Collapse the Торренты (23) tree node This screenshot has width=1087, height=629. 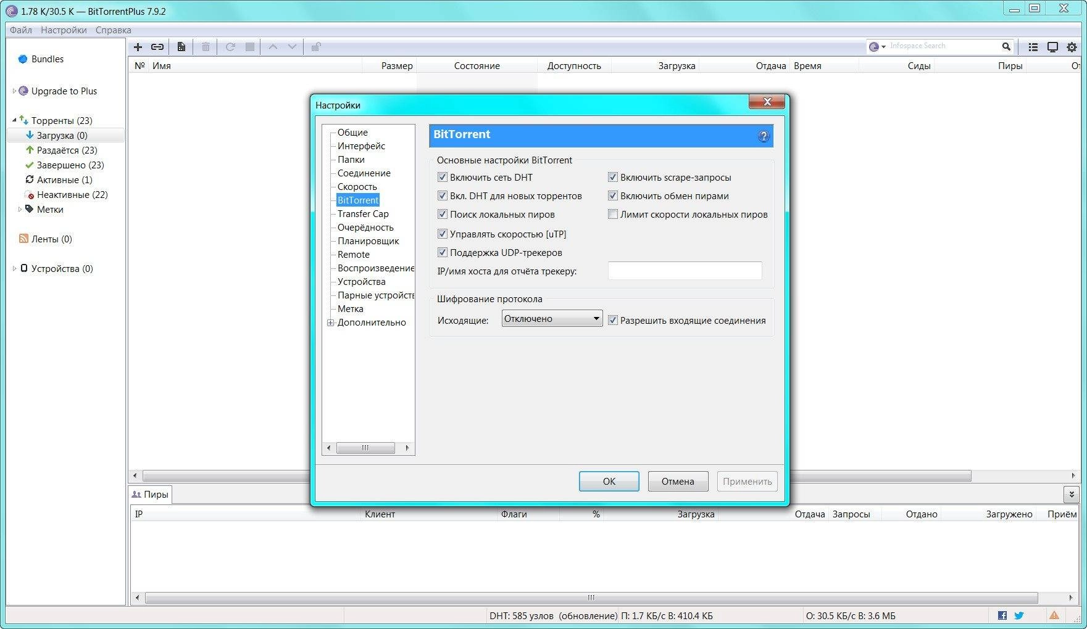click(x=14, y=120)
